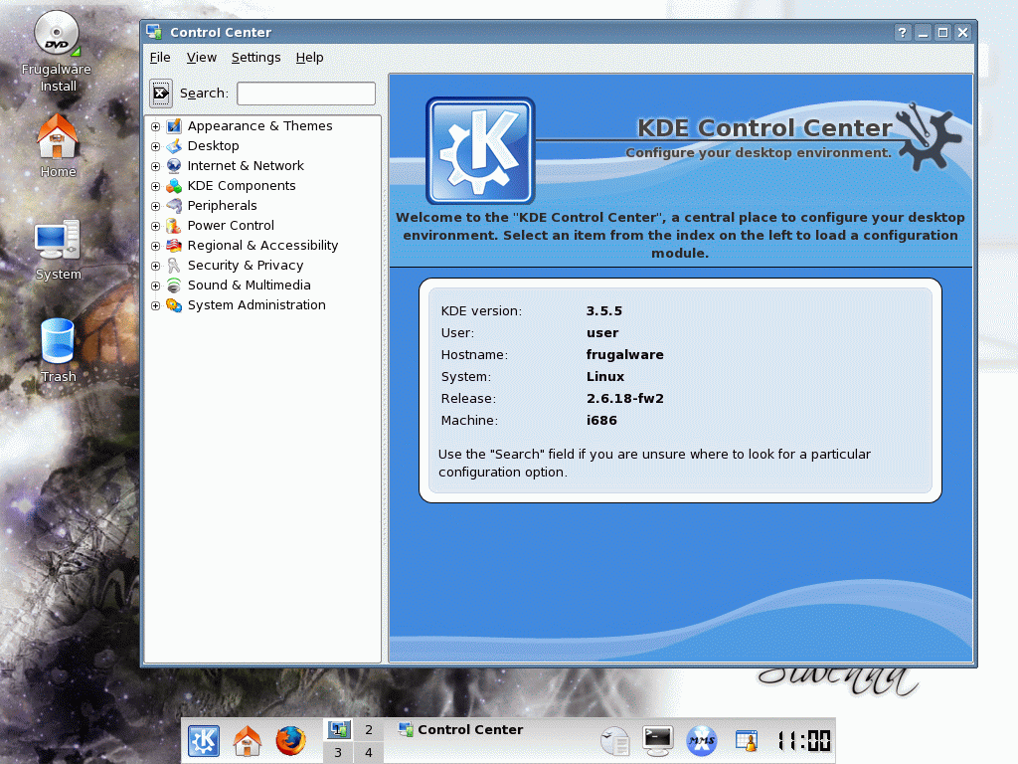Expand the KDE Components tree node
This screenshot has height=764, width=1018.
point(155,186)
